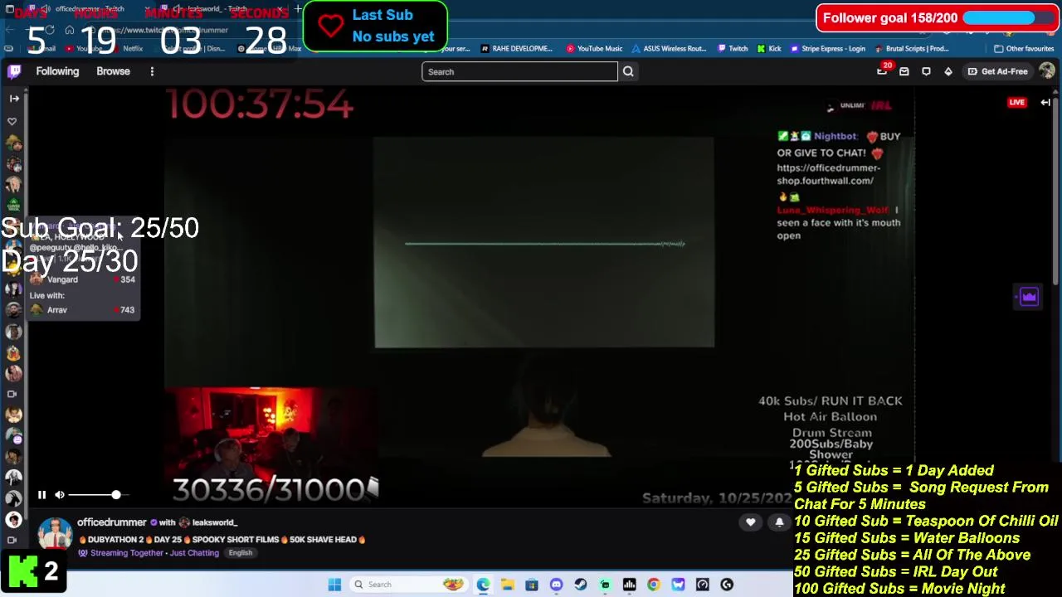This screenshot has height=597, width=1062.
Task: Toggle follow heart for officedrummer
Action: coord(751,522)
